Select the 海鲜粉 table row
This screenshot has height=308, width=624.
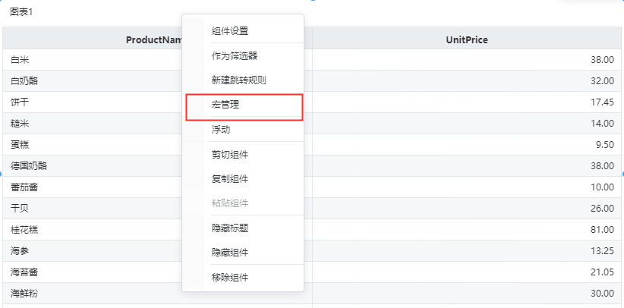[x=312, y=294]
